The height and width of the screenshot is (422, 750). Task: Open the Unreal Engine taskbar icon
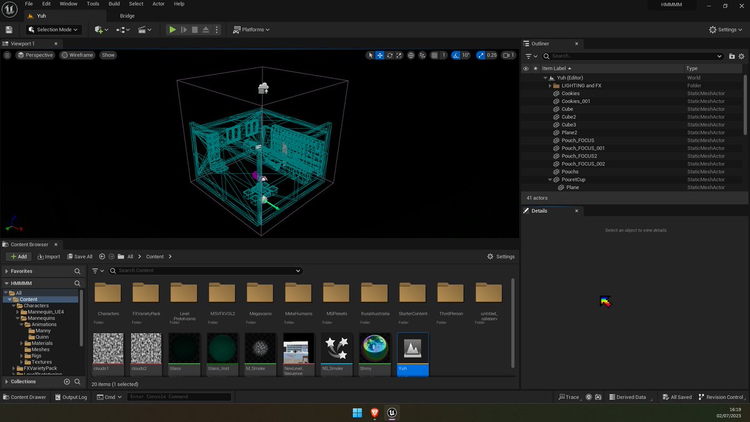point(392,413)
